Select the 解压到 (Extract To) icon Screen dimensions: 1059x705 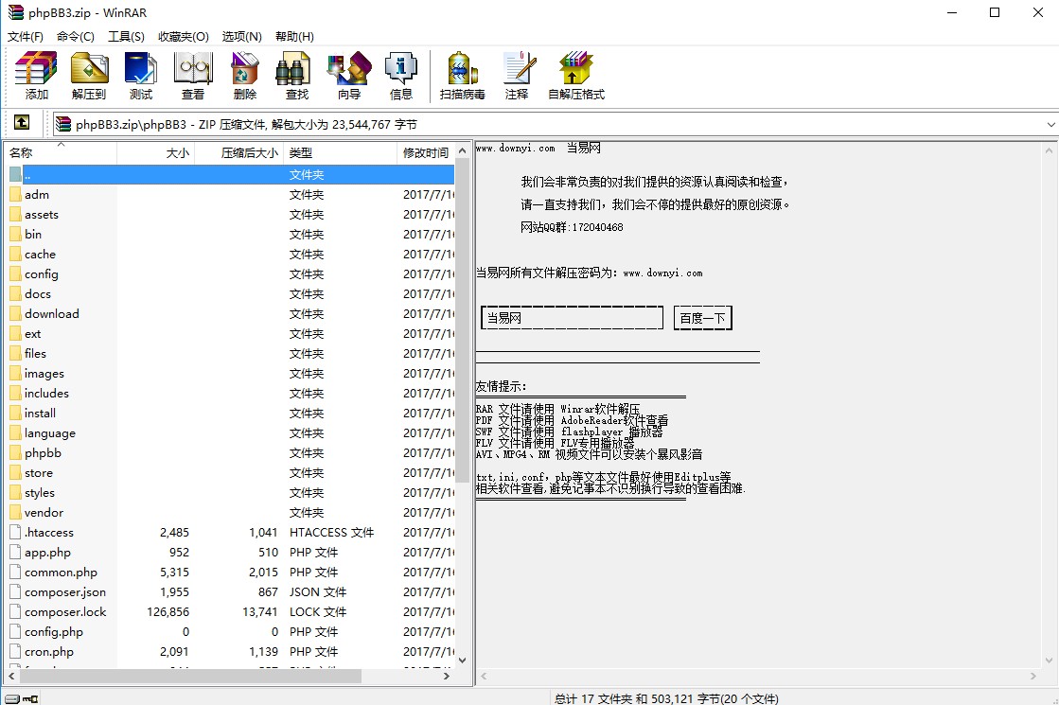click(x=88, y=76)
